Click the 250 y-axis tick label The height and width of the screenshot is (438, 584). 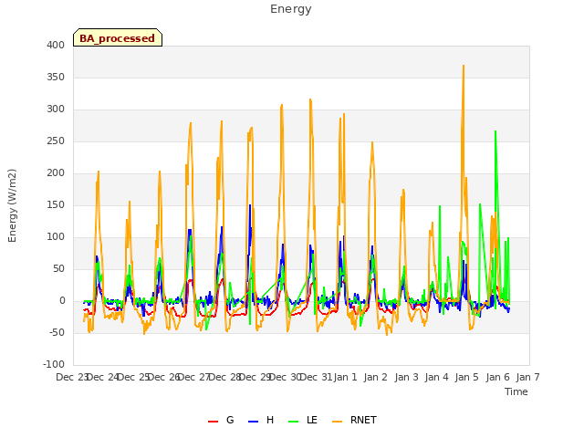tap(56, 141)
